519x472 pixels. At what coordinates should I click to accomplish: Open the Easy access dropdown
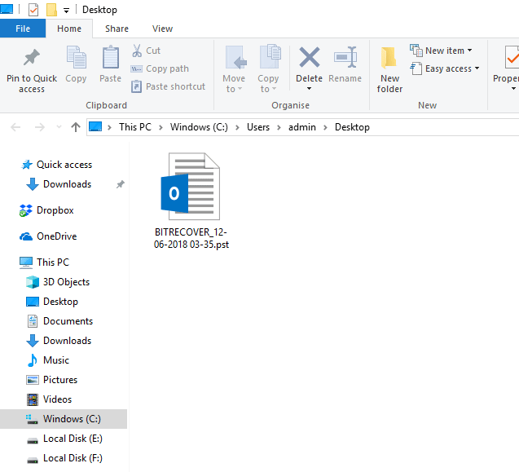tap(445, 68)
